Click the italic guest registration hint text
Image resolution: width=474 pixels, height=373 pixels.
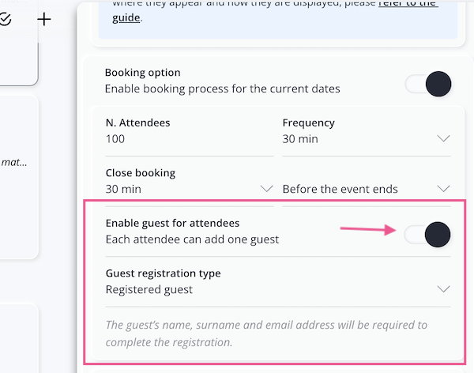[266, 334]
